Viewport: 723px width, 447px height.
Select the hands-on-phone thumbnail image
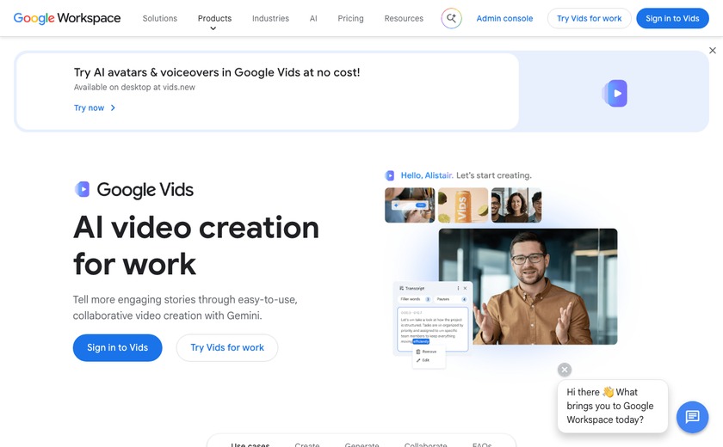point(410,205)
